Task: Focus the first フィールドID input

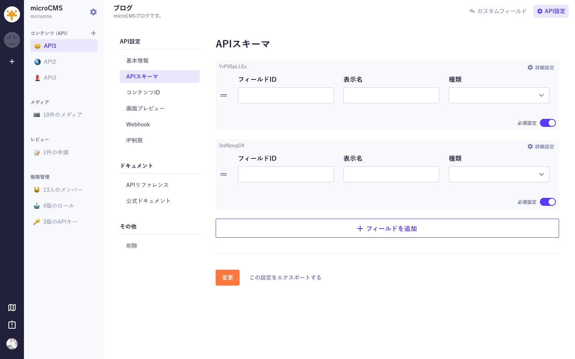Action: pos(286,95)
